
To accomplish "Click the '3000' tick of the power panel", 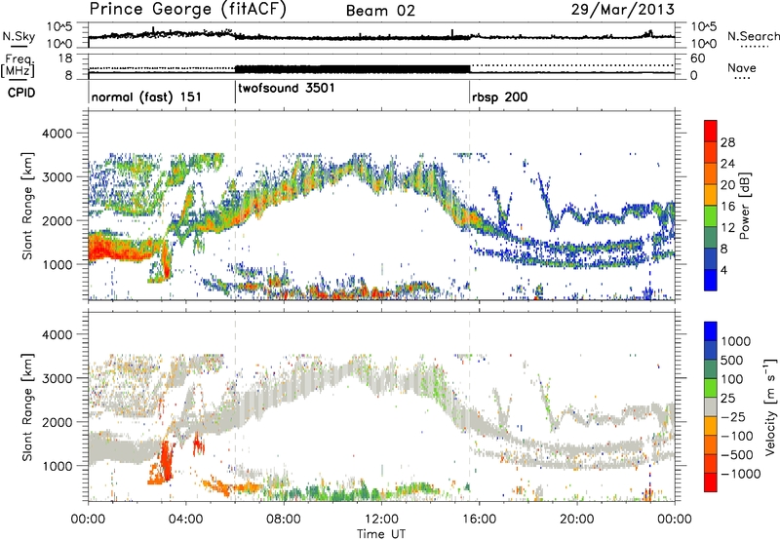I will pyautogui.click(x=57, y=177).
